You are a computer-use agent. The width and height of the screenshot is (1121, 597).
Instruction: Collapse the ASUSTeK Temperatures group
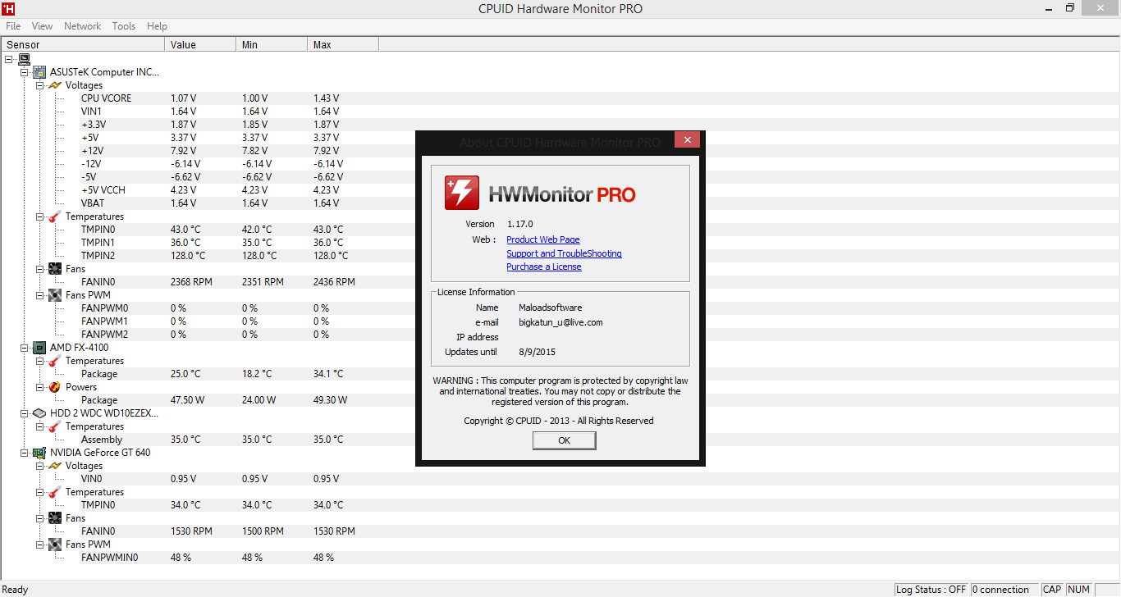40,216
